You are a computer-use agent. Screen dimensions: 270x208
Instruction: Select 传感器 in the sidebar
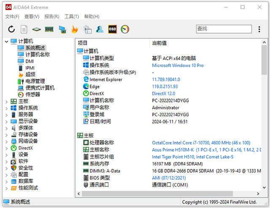coord(33,95)
